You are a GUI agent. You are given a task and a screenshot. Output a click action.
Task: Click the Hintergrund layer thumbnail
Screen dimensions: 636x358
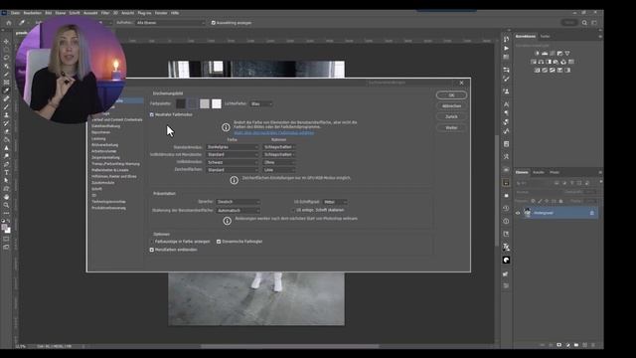click(x=528, y=213)
